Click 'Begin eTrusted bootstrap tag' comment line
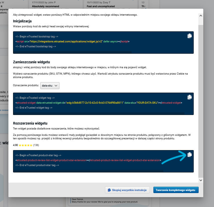 pos(37,37)
